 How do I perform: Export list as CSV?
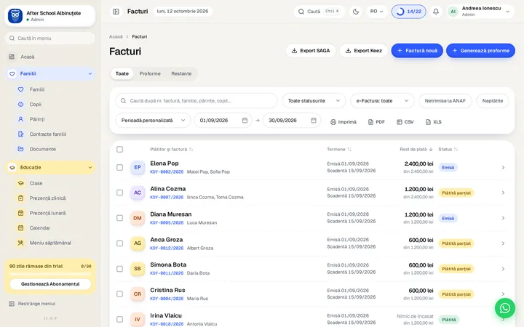point(405,122)
